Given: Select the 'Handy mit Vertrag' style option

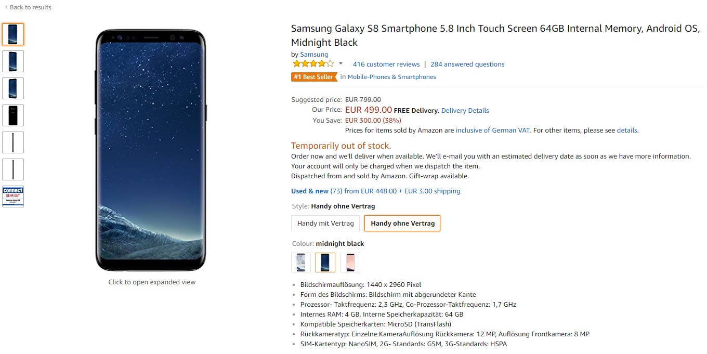Looking at the screenshot, I should tap(325, 224).
